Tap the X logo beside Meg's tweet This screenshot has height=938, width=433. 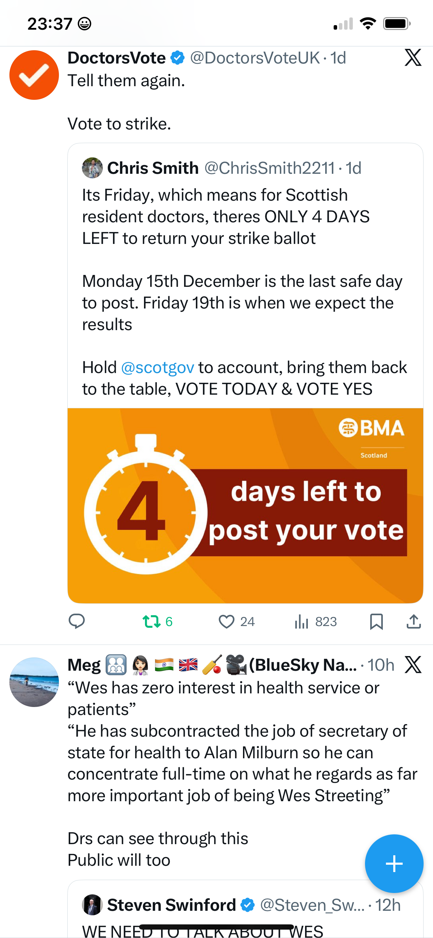413,664
